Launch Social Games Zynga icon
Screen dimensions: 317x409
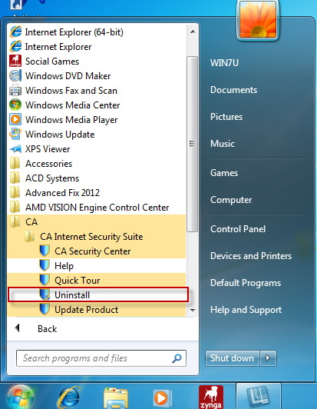(x=15, y=61)
